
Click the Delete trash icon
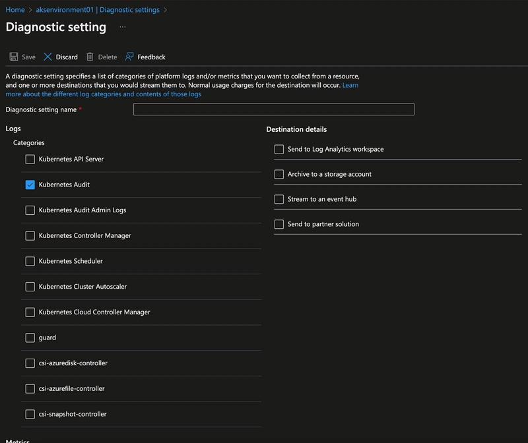pos(90,57)
